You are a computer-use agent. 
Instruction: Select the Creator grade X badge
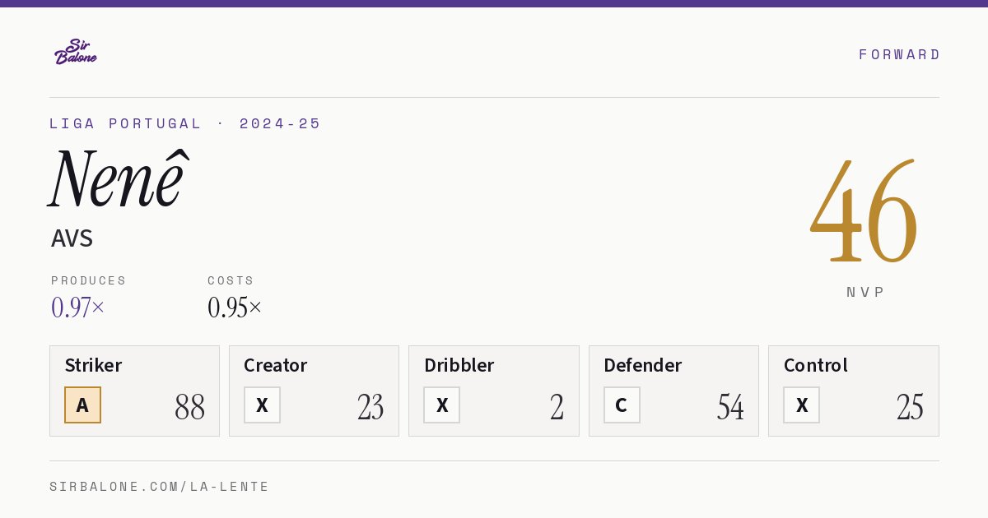click(262, 405)
